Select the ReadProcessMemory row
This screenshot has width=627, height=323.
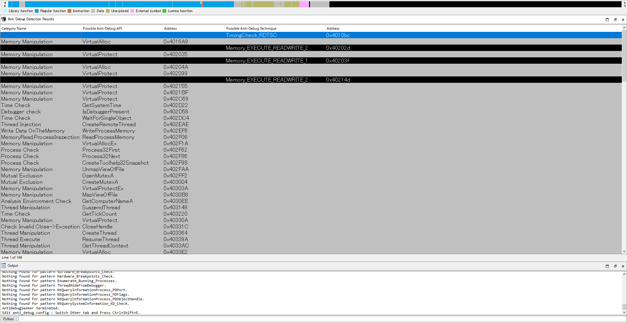click(x=311, y=137)
